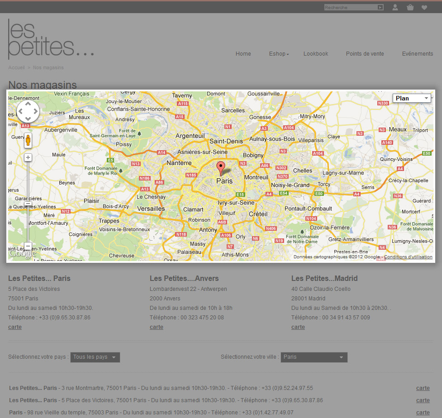Open the Plan map type dropdown
Image resolution: width=442 pixels, height=418 pixels.
tap(412, 98)
